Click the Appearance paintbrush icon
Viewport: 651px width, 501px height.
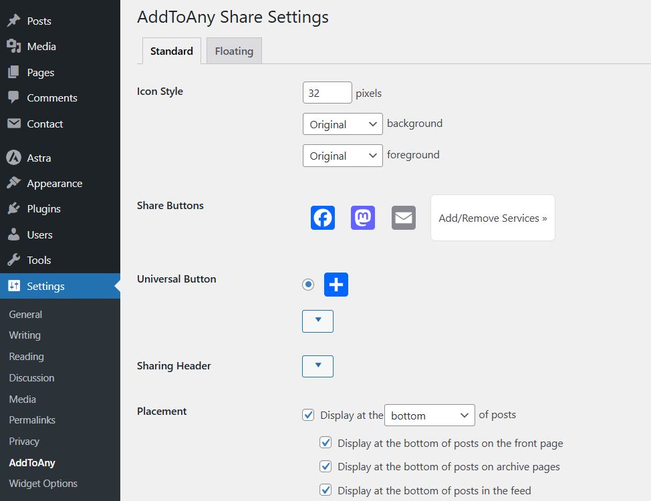(13, 184)
